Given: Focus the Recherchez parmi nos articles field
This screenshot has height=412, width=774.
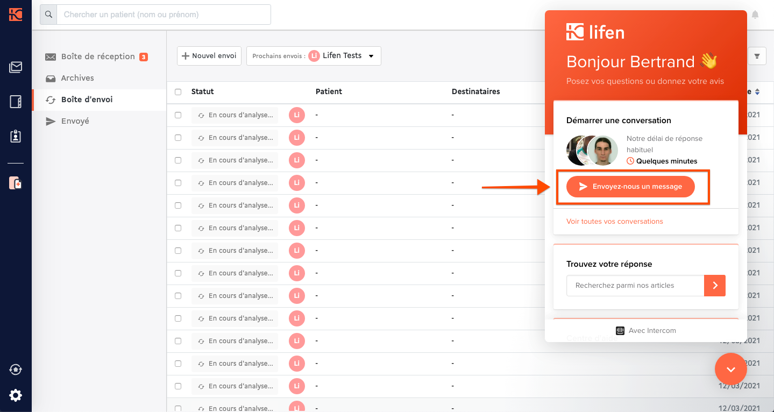Looking at the screenshot, I should [635, 286].
